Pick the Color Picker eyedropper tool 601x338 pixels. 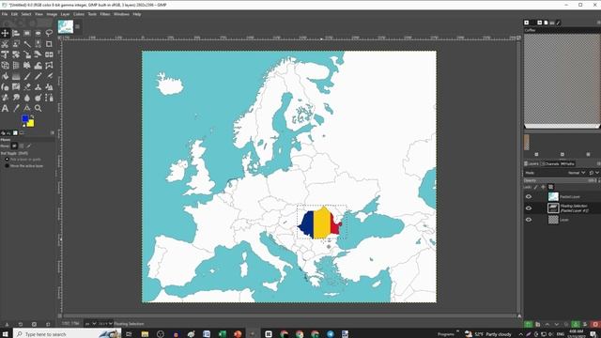pos(16,109)
